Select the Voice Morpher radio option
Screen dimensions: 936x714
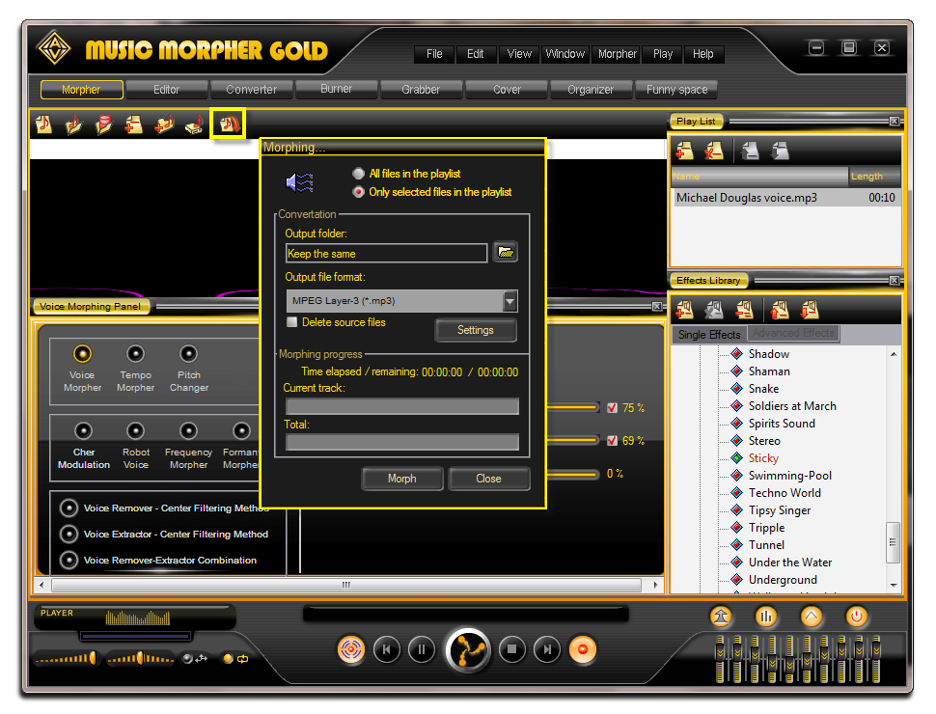pyautogui.click(x=82, y=354)
